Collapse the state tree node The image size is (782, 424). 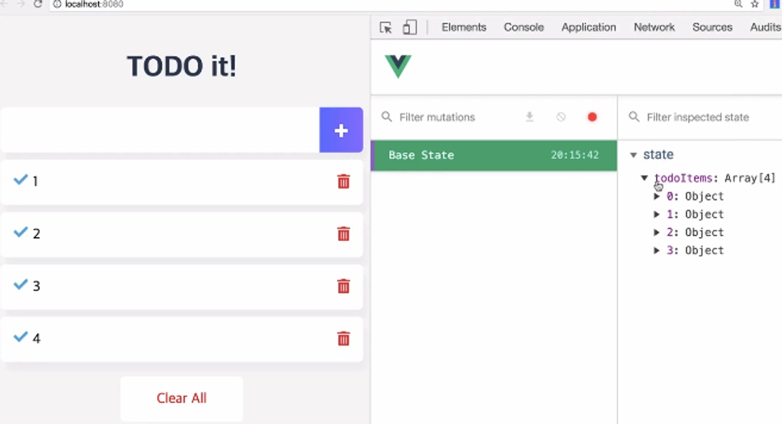pyautogui.click(x=633, y=154)
